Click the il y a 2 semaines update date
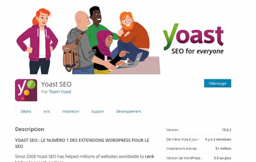Image resolution: width=256 pixels, height=162 pixels. [218, 139]
